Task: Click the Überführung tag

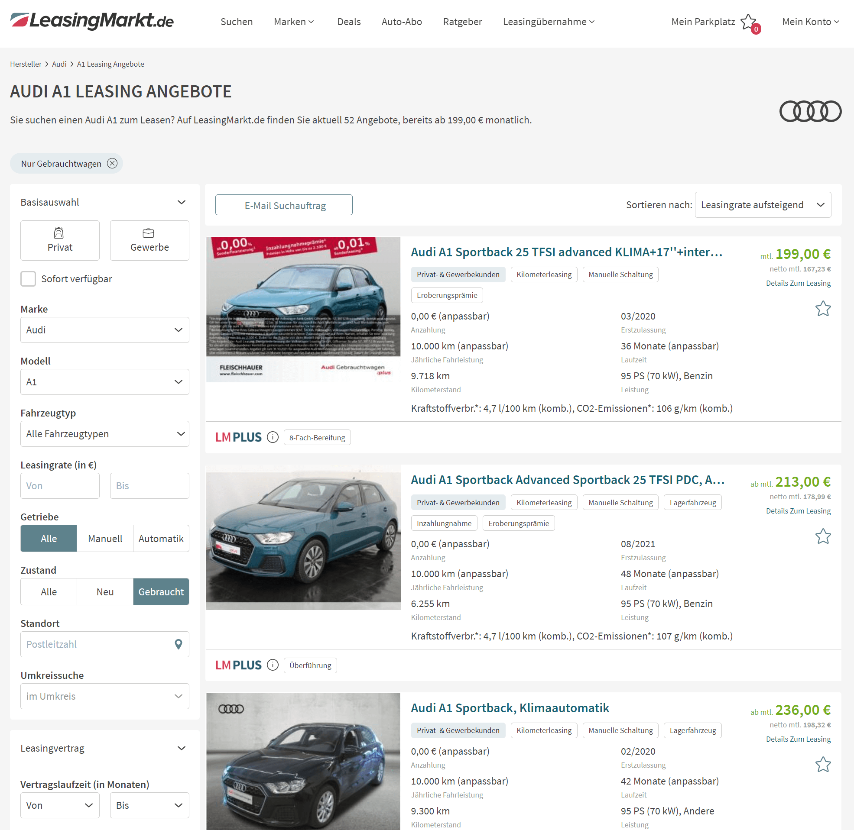Action: (310, 665)
